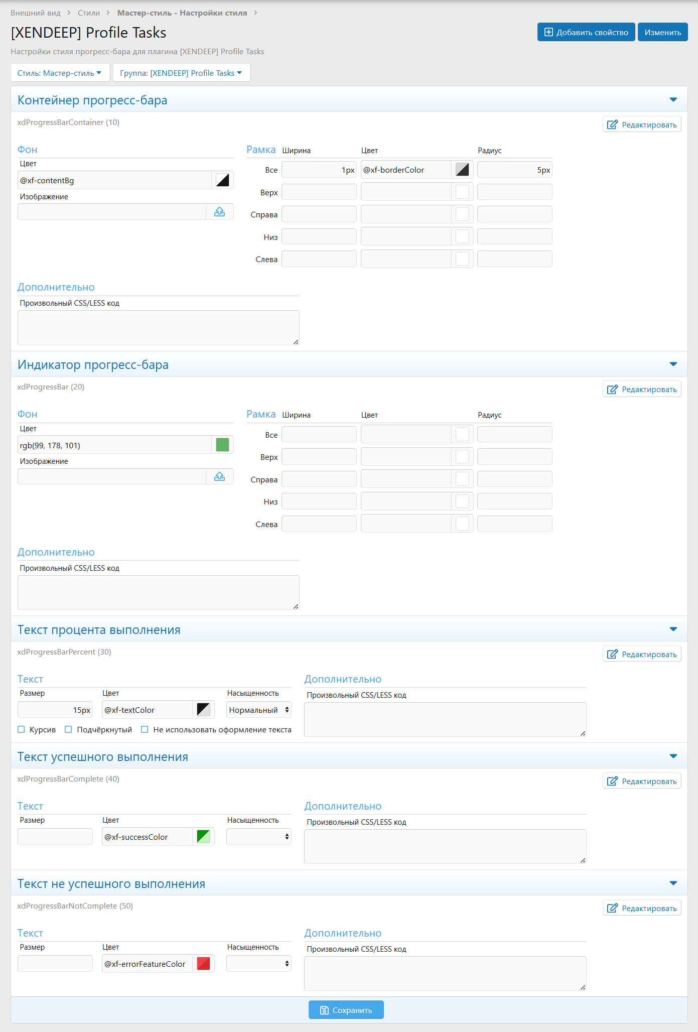
Task: Click the Добавить свойство button
Action: pos(586,32)
